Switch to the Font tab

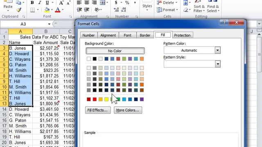[x=127, y=35]
